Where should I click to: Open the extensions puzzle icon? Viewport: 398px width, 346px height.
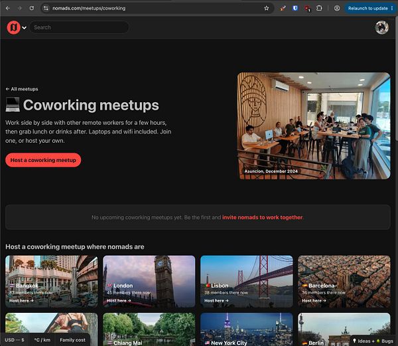tap(319, 8)
